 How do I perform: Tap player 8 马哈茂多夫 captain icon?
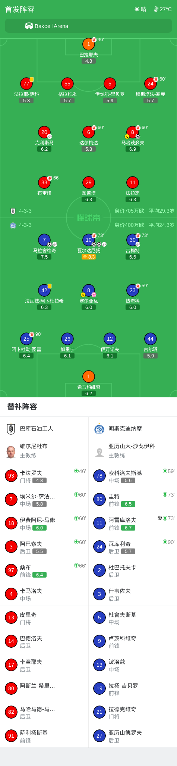pos(127,137)
